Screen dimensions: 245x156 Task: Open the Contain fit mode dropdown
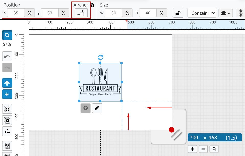click(x=202, y=13)
